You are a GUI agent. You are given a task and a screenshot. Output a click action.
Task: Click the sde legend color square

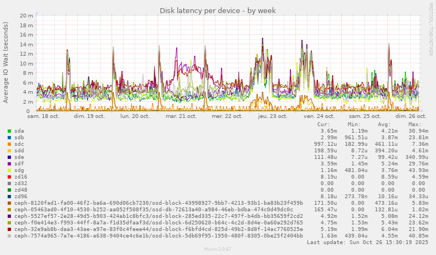pyautogui.click(x=9, y=157)
